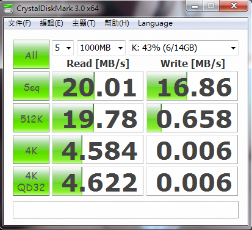Image resolution: width=252 pixels, height=230 pixels.
Task: Click the Seq write result 16.86
Action: pyautogui.click(x=192, y=86)
